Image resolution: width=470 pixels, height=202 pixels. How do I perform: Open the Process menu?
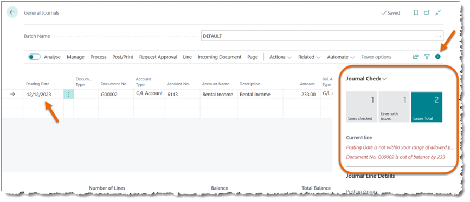point(98,57)
